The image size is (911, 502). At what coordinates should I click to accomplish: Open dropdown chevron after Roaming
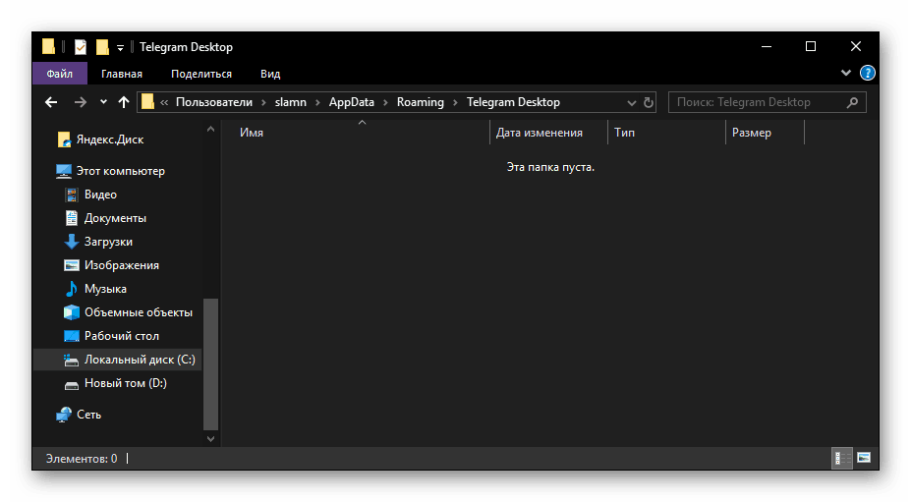pyautogui.click(x=455, y=103)
